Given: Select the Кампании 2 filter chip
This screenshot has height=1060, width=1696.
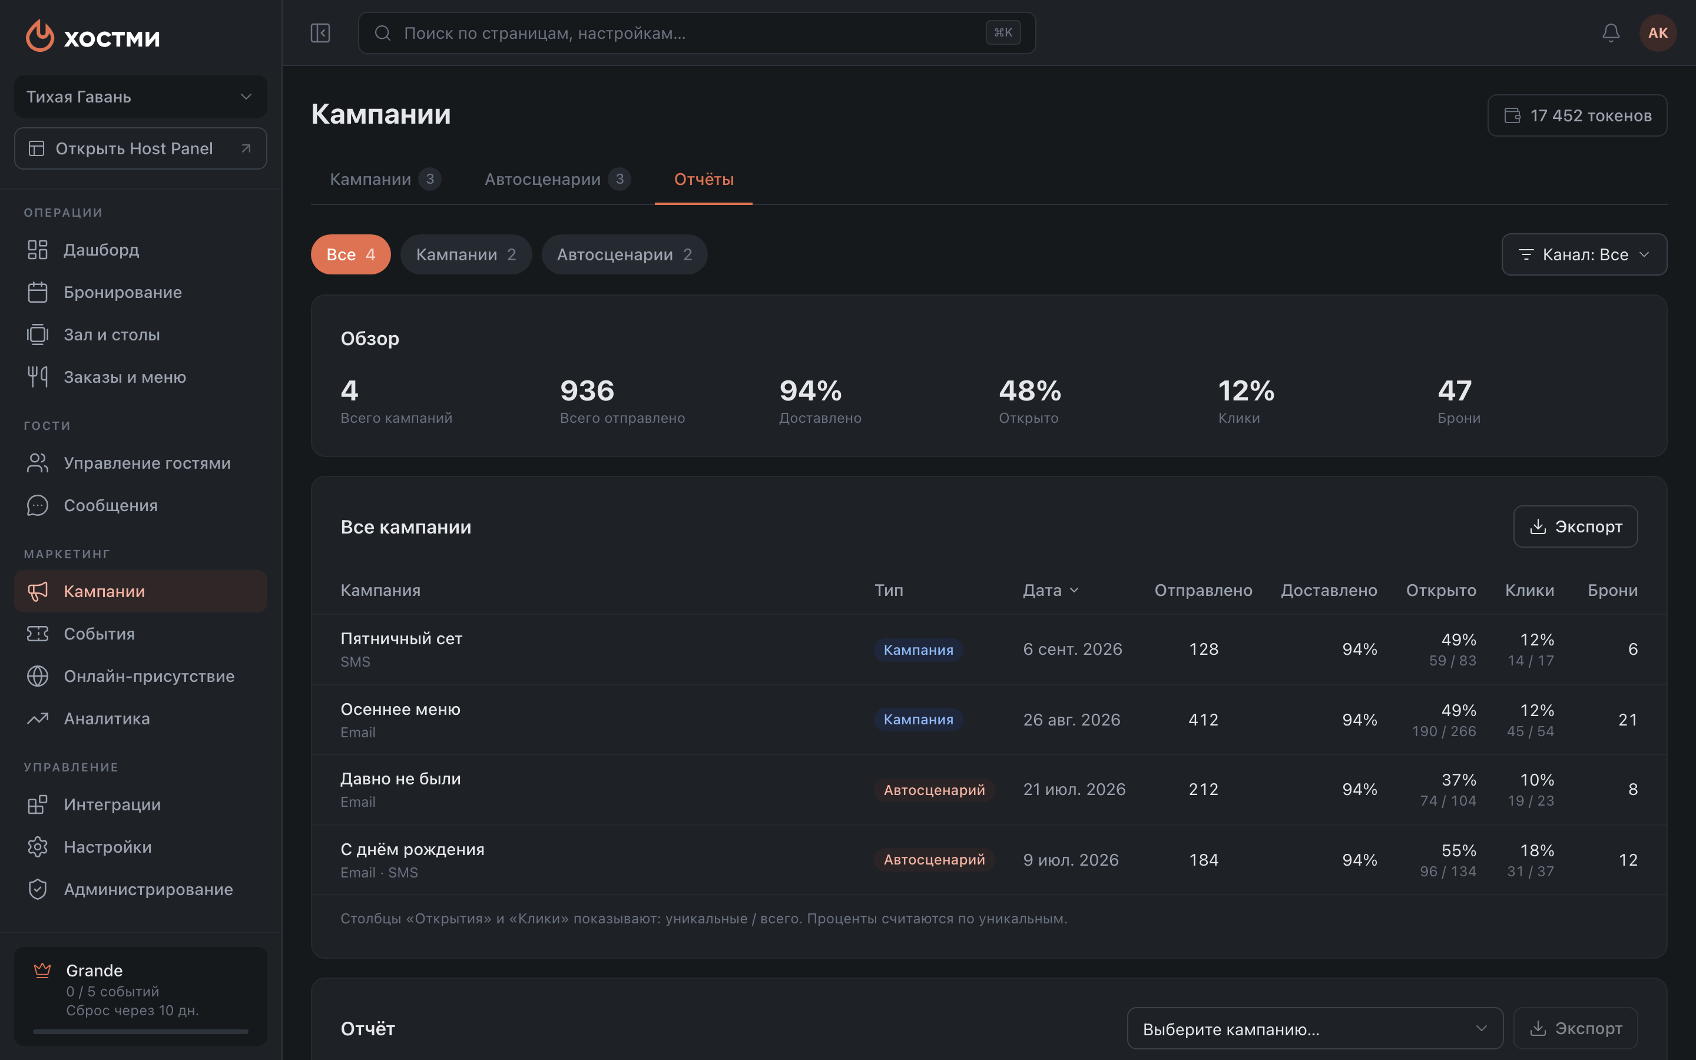Looking at the screenshot, I should pyautogui.click(x=466, y=254).
